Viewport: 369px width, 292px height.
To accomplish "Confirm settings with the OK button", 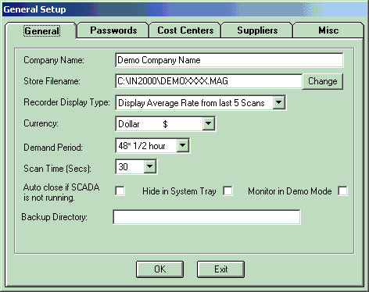I will point(159,269).
